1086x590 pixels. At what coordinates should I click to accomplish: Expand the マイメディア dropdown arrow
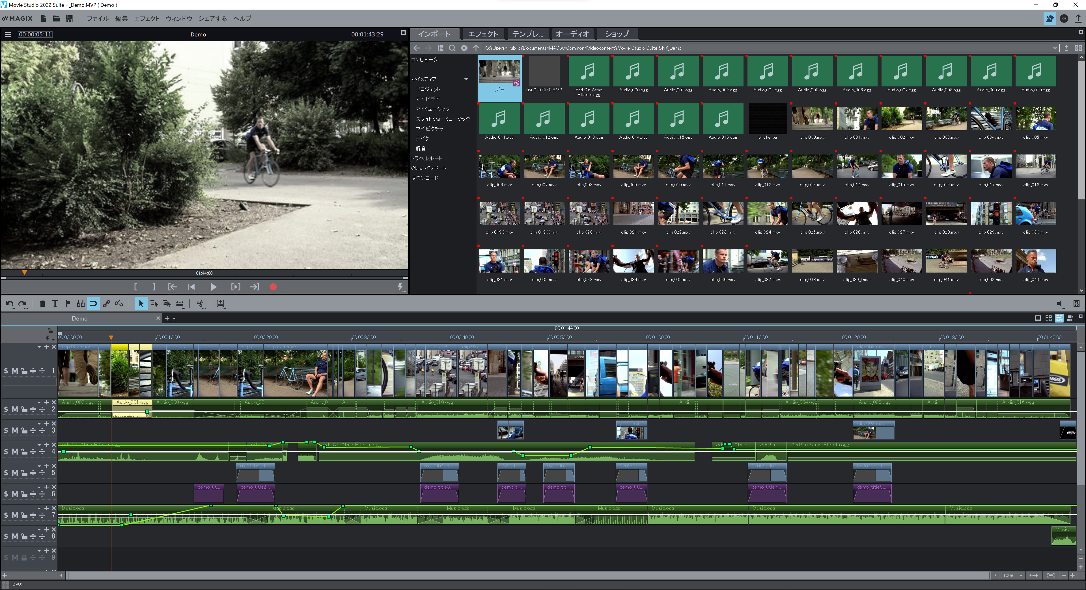pos(466,79)
